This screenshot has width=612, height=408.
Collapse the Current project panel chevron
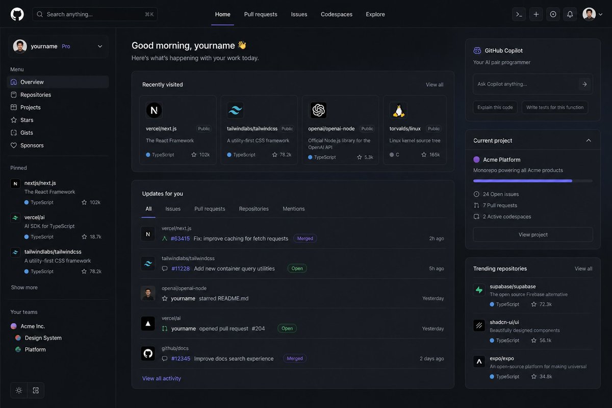pos(589,140)
